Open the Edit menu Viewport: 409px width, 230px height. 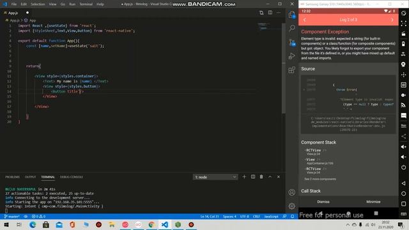click(24, 4)
